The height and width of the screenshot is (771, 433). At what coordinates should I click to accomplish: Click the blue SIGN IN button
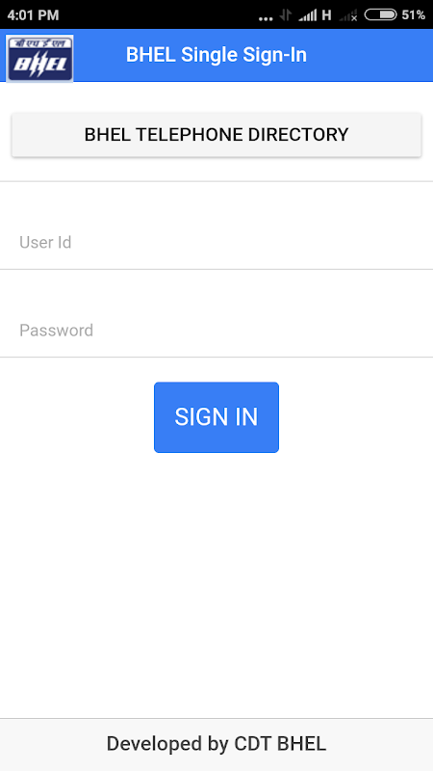coord(216,417)
